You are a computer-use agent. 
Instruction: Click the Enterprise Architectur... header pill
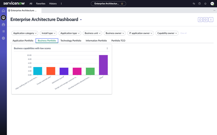[108, 3]
